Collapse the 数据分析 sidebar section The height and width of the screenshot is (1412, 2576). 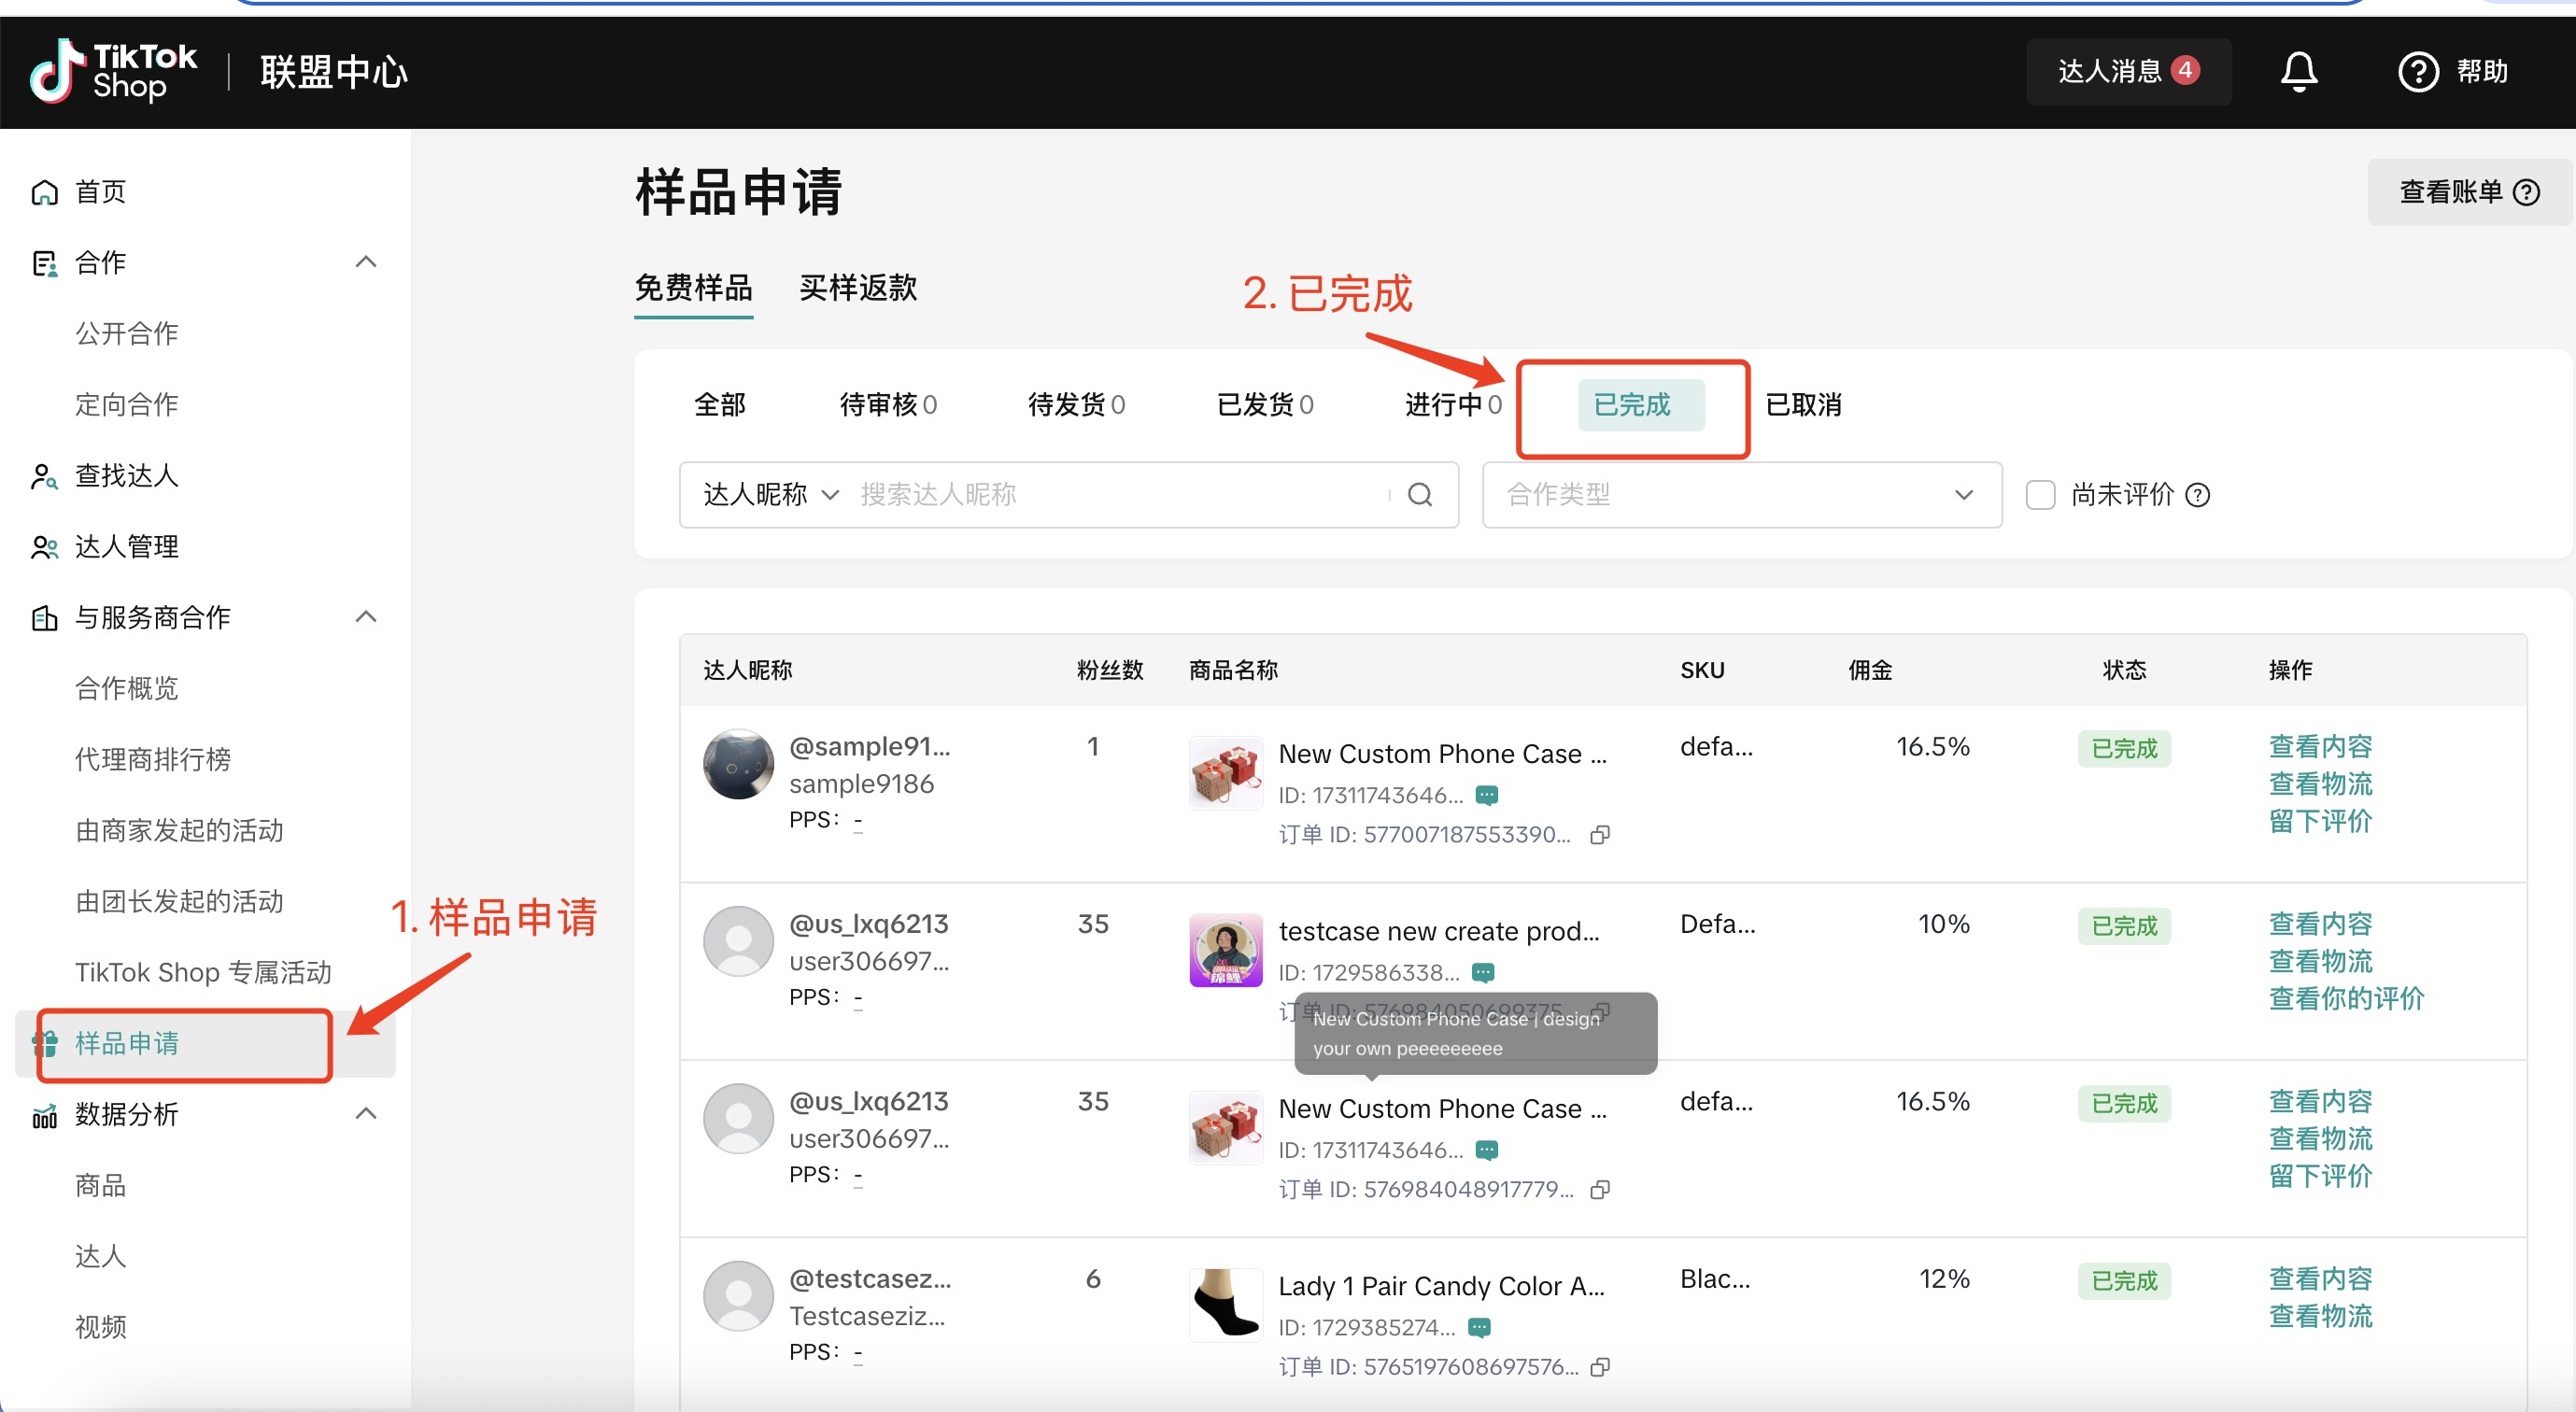point(366,1114)
